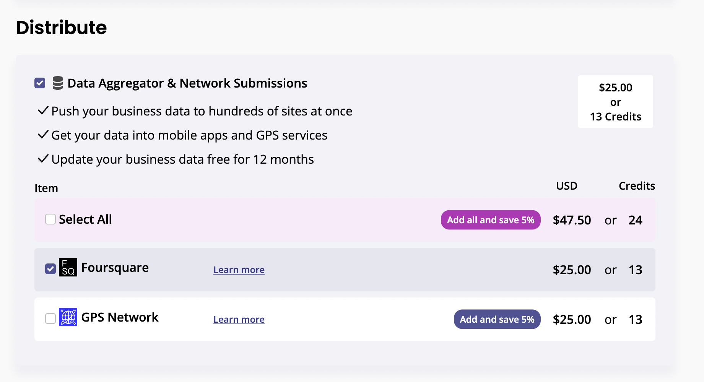Uncheck the Data Aggregator & Network Submissions checkbox

click(x=40, y=83)
